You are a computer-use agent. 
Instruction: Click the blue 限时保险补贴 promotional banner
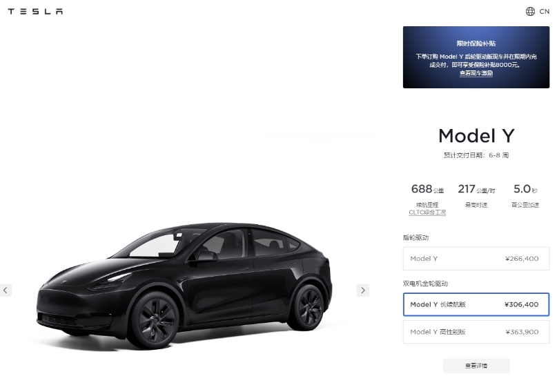[476, 57]
